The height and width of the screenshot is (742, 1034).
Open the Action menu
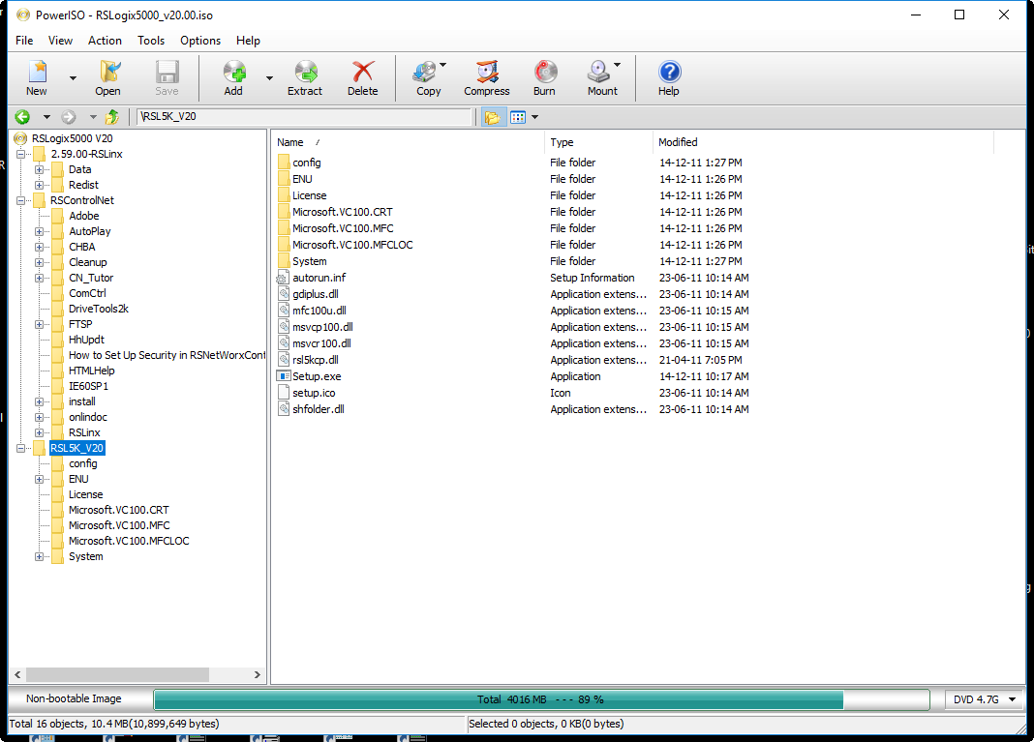click(105, 41)
